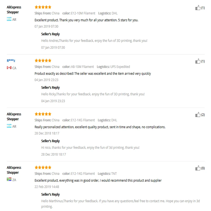Click the star rating above E12-1KG Filament DHL
Image resolution: width=211 pixels, height=211 pixels.
point(43,114)
